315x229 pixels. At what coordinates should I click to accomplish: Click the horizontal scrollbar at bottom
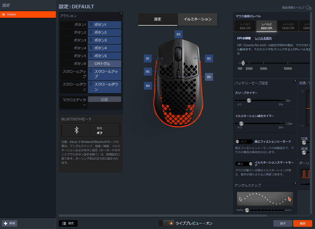tap(163, 216)
